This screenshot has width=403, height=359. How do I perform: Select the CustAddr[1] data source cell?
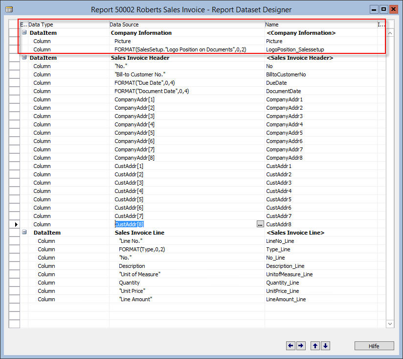point(187,166)
